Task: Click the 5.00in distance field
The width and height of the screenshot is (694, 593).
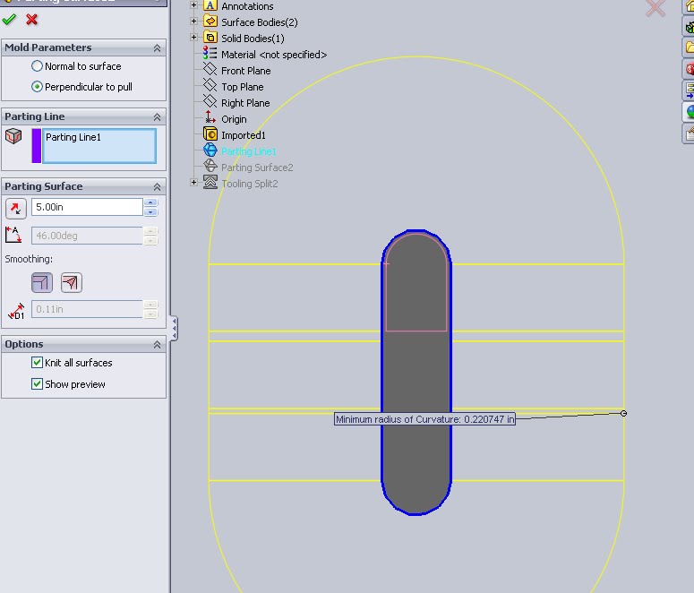Action: click(x=87, y=207)
